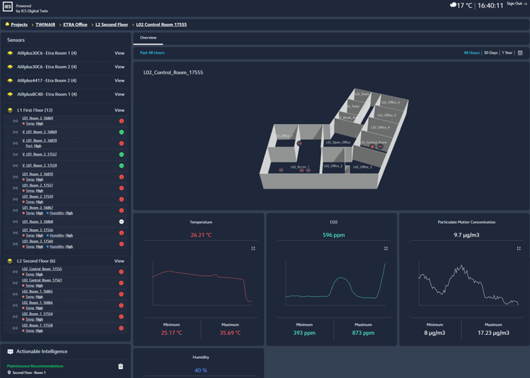The image size is (530, 378).
Task: Click the IES logo icon
Action: [x=8, y=7]
